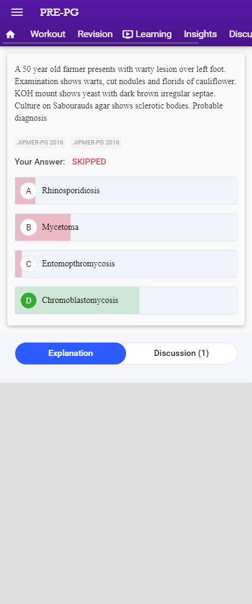Select option A circle
Viewport: 252px width, 604px height.
pos(29,191)
